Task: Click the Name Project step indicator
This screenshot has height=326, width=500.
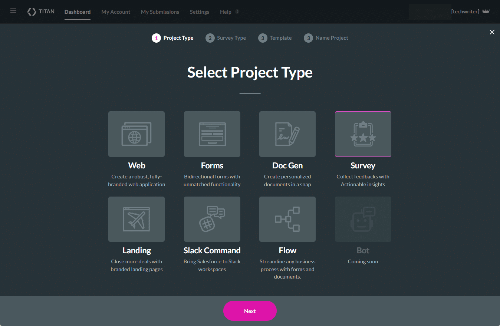Action: (x=326, y=38)
